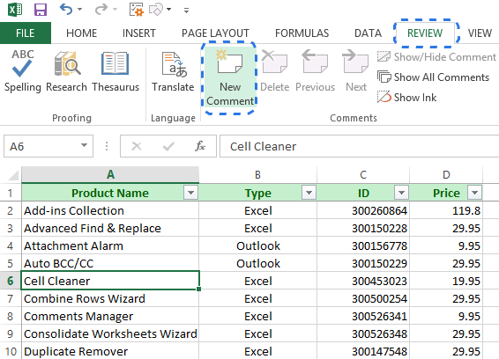Toggle Show All Comments
Image resolution: width=499 pixels, height=359 pixels.
click(x=433, y=77)
